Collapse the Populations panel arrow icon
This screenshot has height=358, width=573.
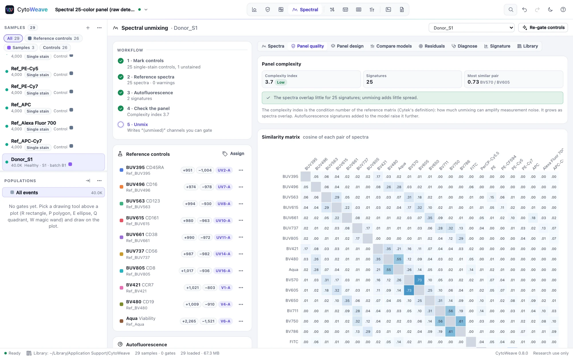click(88, 181)
